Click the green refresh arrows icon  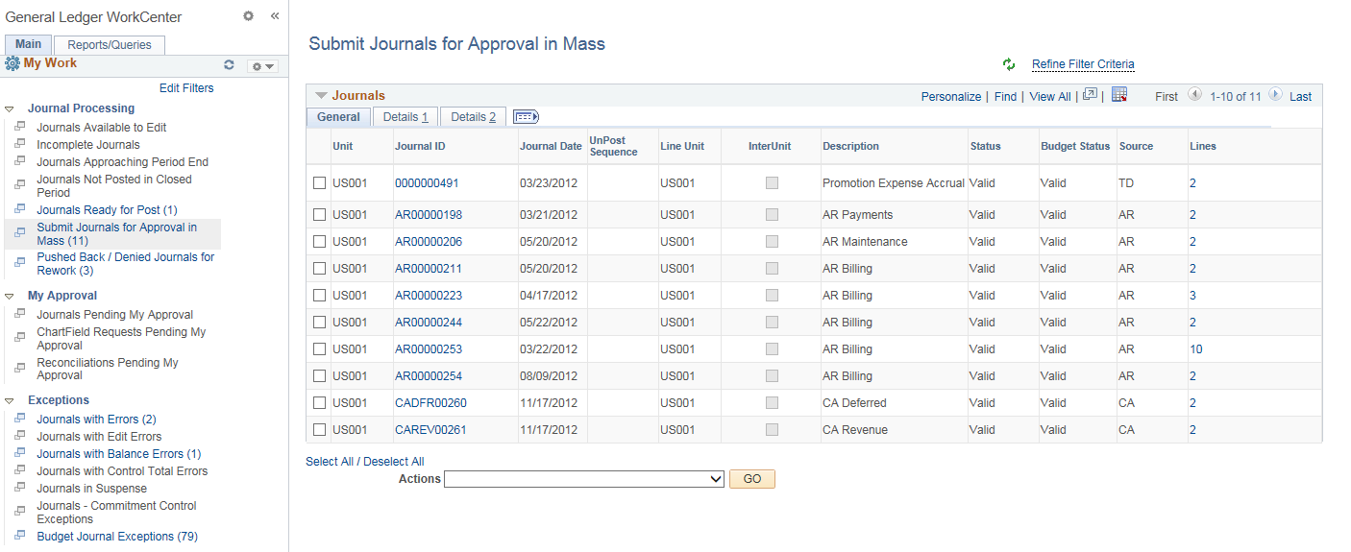click(1009, 64)
